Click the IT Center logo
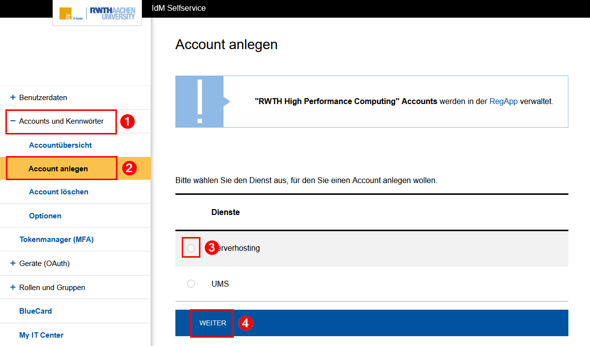This screenshot has height=346, width=590. coord(66,13)
